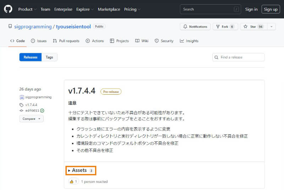Go to the Team page
284x190 pixels.
45,9
